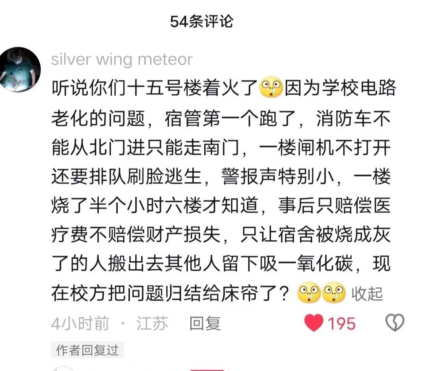The width and height of the screenshot is (429, 371).
Task: Collapse the comment with 收起
Action: coord(367,294)
